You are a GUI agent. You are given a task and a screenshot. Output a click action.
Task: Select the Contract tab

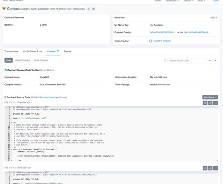pyautogui.click(x=53, y=51)
